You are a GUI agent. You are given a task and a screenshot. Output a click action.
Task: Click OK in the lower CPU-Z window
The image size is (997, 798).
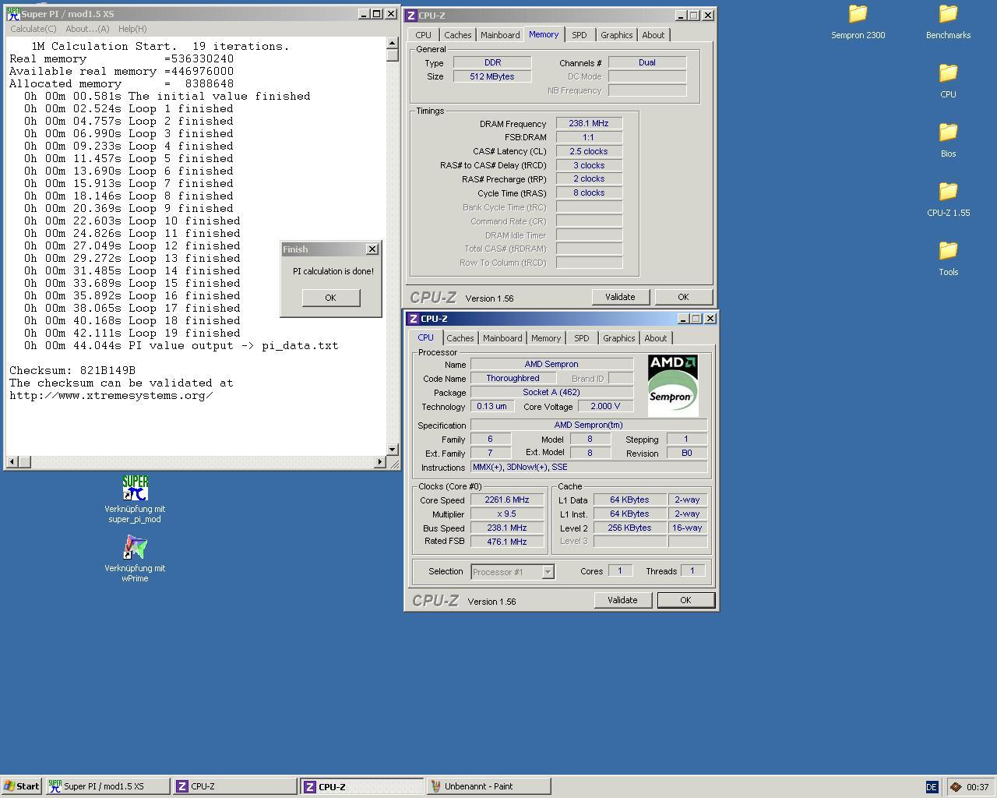(x=685, y=600)
